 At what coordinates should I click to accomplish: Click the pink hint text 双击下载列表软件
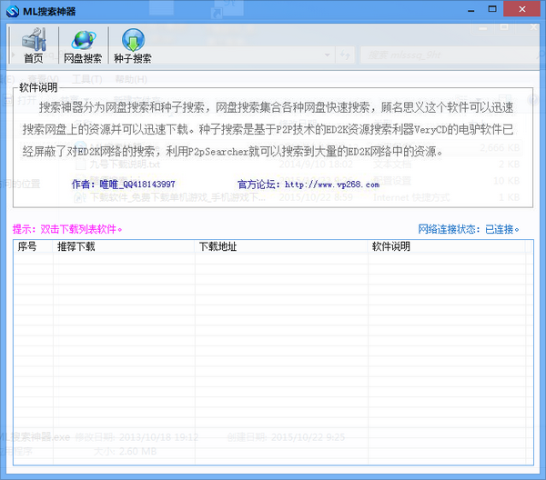click(68, 229)
